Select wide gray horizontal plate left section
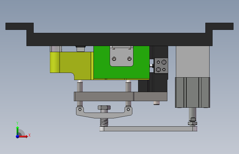 104,96
